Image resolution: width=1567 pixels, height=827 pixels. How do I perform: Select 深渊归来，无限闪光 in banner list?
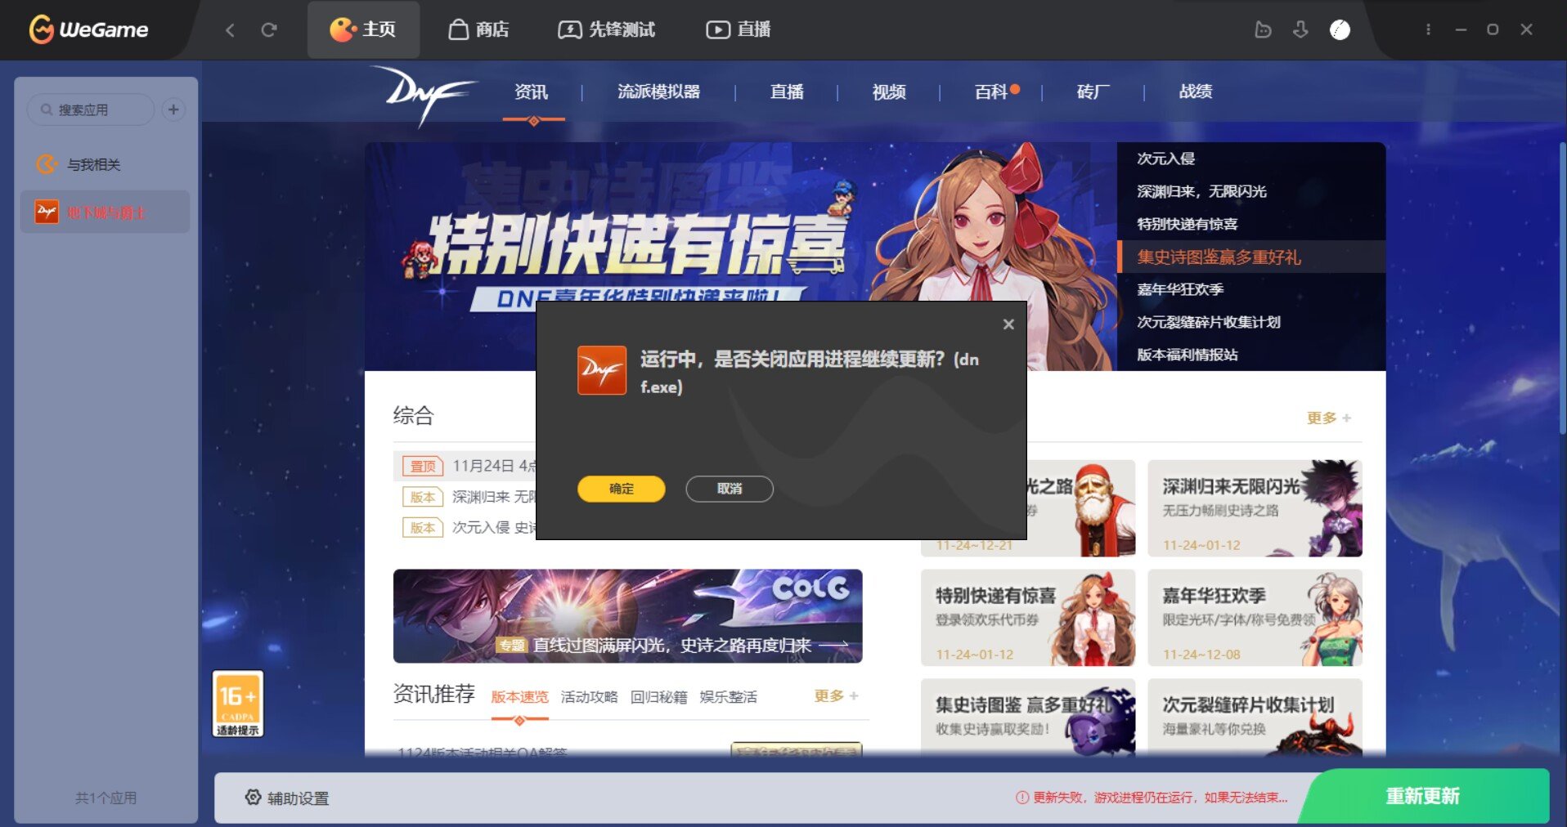[x=1251, y=191]
